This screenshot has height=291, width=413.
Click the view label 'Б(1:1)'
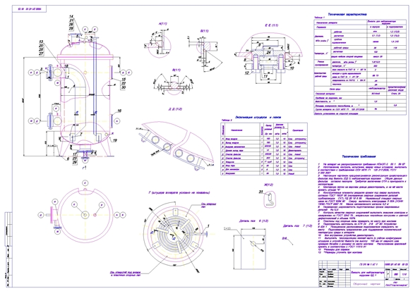point(205,31)
